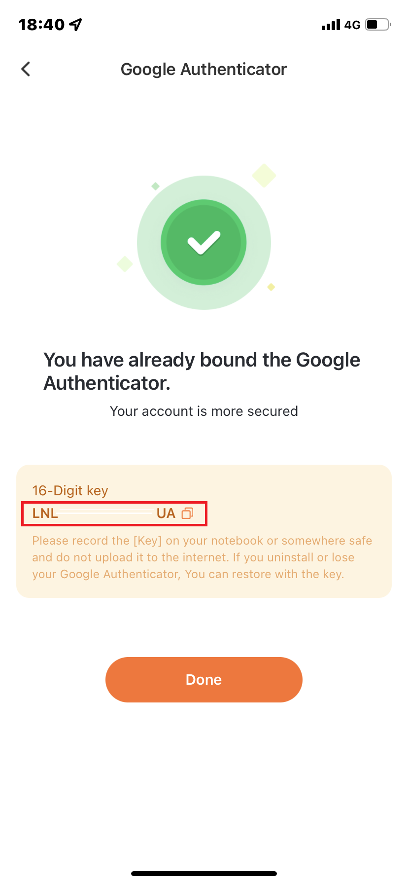Tap the key ending characters UA
Image resolution: width=408 pixels, height=884 pixels.
pos(166,514)
